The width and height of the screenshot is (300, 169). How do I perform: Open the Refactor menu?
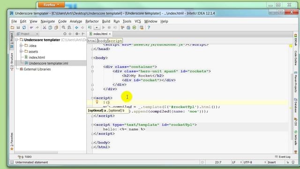(92, 21)
